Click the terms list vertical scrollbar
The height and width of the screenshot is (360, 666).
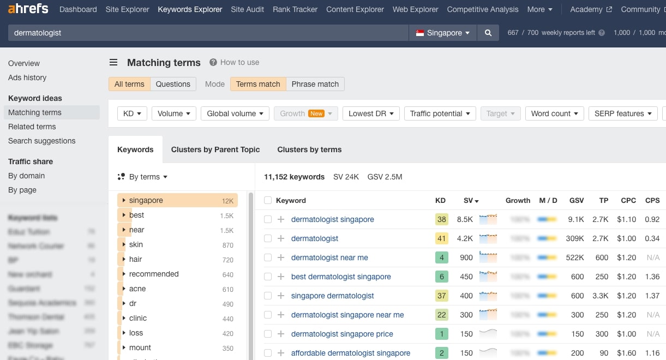(251, 275)
